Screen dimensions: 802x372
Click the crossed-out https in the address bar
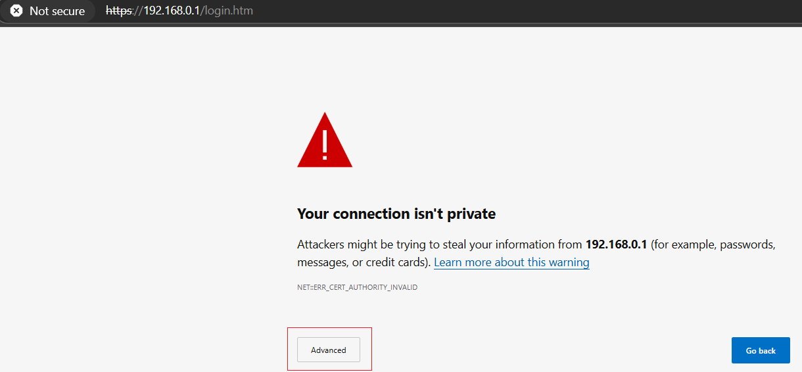pos(119,11)
